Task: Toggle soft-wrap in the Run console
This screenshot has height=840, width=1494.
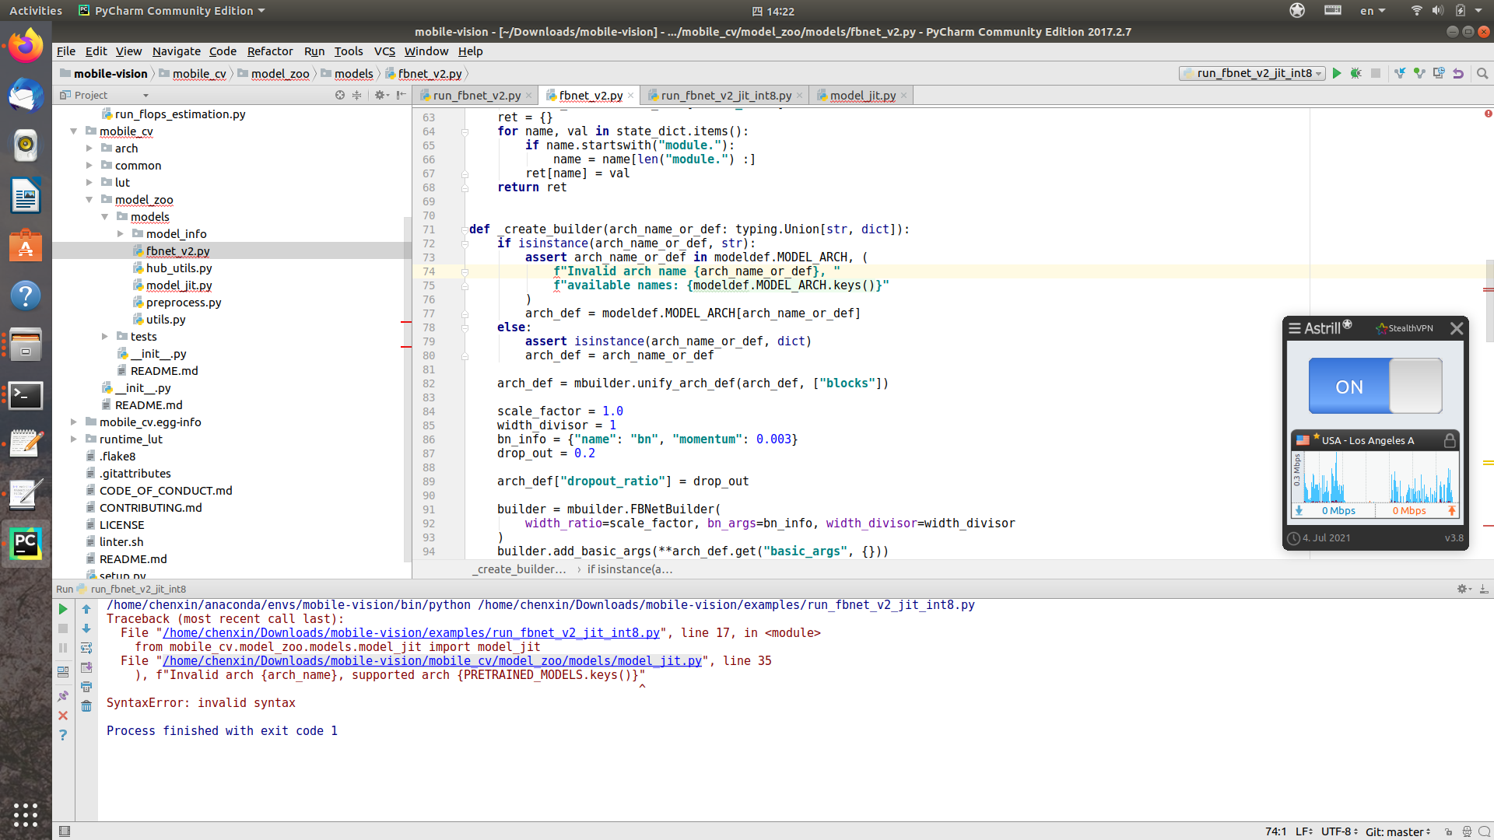Action: [86, 648]
